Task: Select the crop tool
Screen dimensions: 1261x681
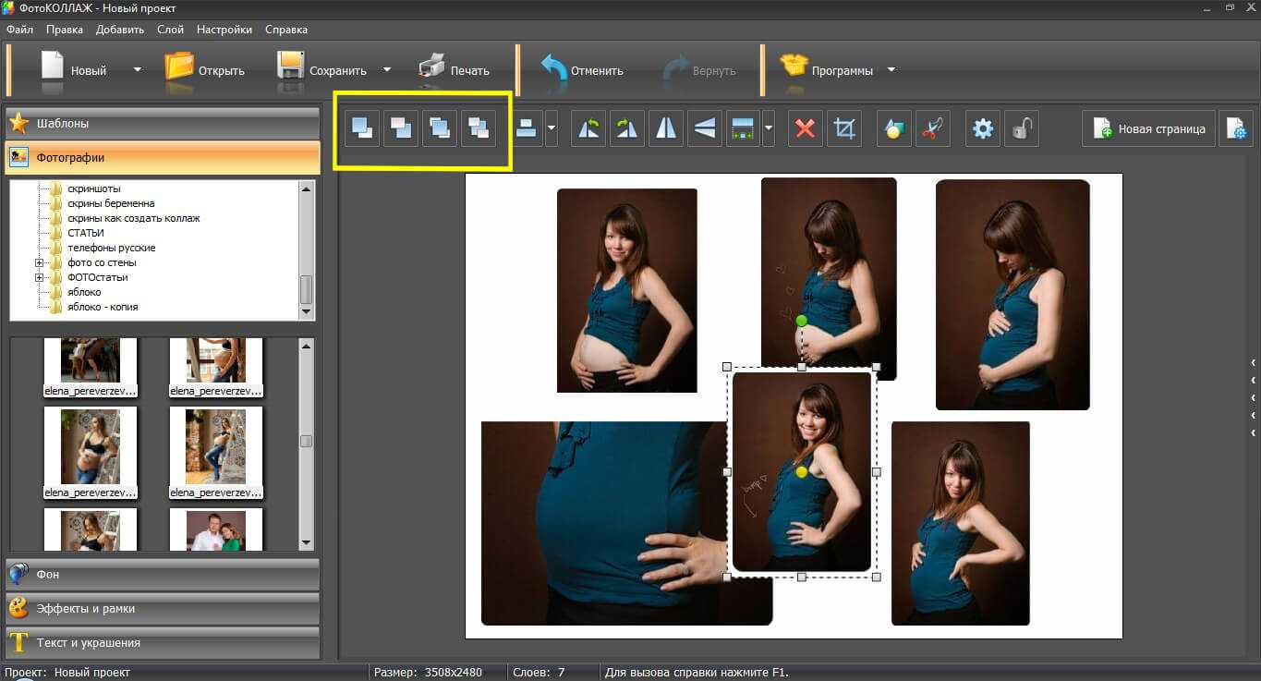Action: pos(843,129)
